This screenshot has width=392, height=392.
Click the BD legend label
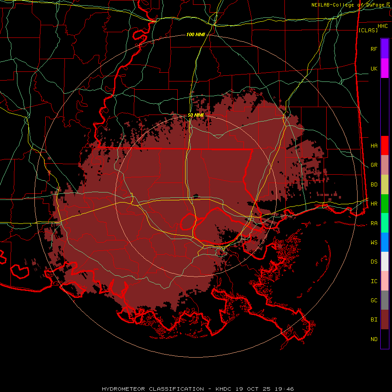pyautogui.click(x=374, y=185)
